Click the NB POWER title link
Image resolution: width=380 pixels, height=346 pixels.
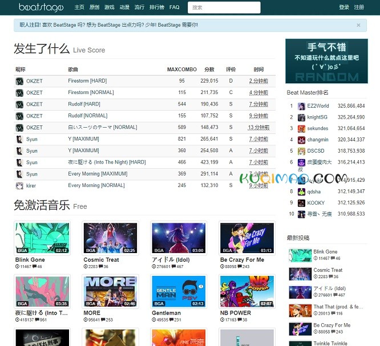(235, 313)
